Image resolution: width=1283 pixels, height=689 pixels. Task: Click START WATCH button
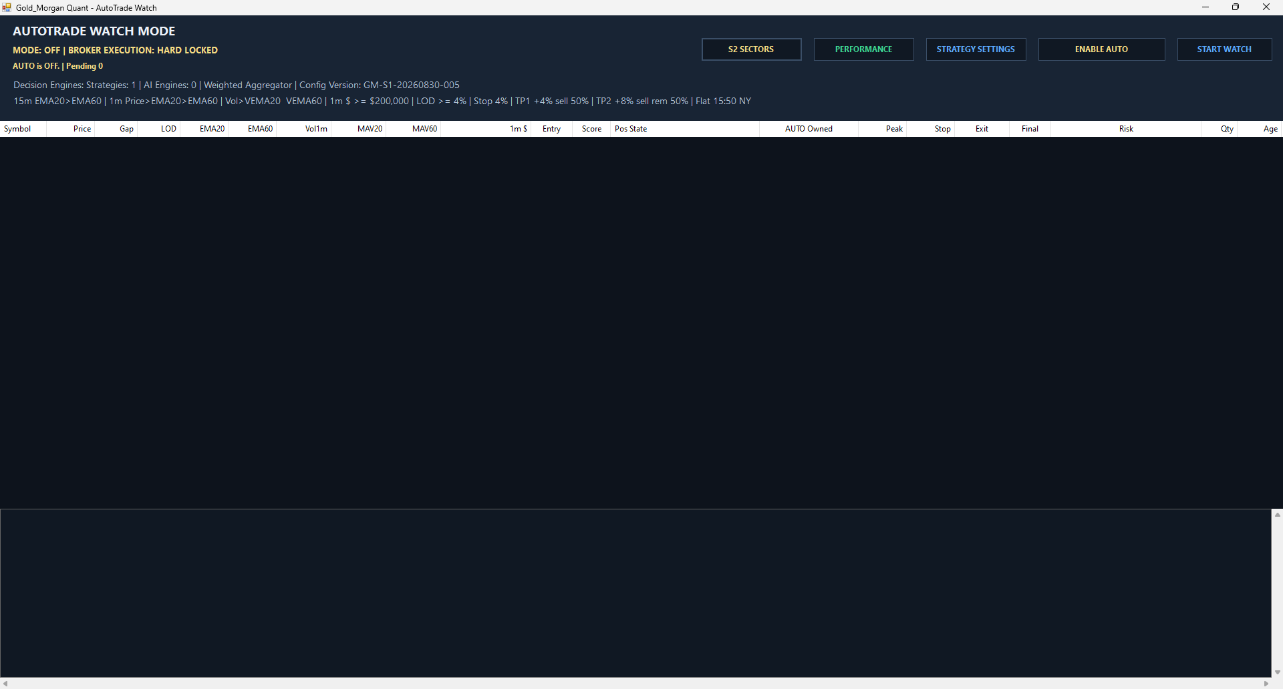[1224, 49]
